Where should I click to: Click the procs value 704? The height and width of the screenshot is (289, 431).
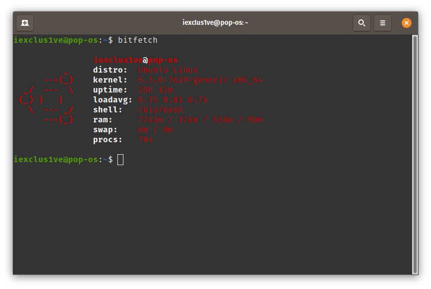[145, 140]
